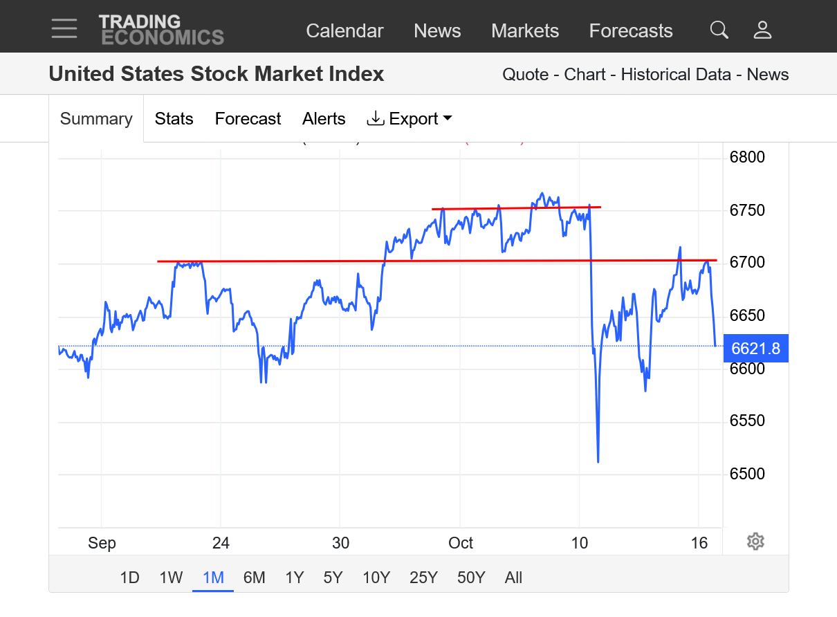
Task: Switch to the Stats tab
Action: click(174, 119)
